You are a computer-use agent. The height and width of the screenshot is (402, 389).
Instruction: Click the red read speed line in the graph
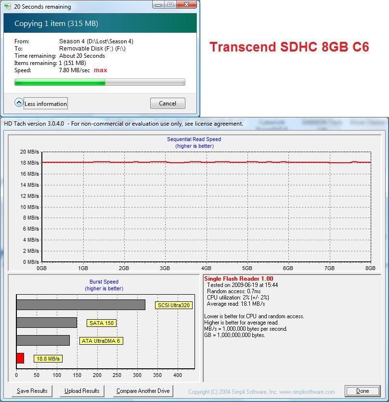tap(193, 162)
